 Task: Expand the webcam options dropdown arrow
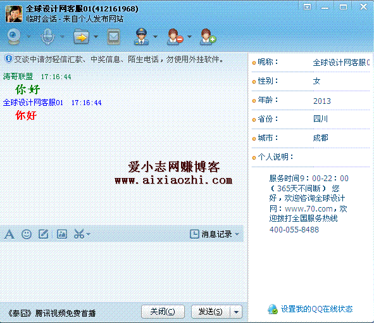click(28, 37)
